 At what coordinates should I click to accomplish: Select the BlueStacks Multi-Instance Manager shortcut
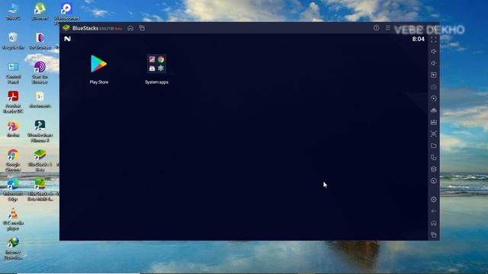coord(40,190)
